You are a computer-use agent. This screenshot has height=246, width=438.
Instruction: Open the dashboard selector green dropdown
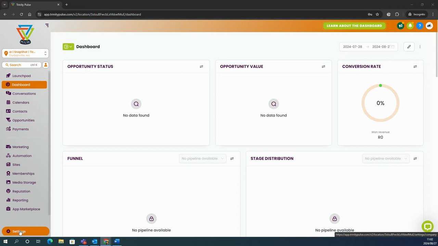[x=68, y=47]
